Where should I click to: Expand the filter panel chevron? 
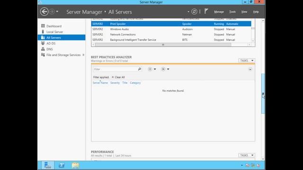250,69
